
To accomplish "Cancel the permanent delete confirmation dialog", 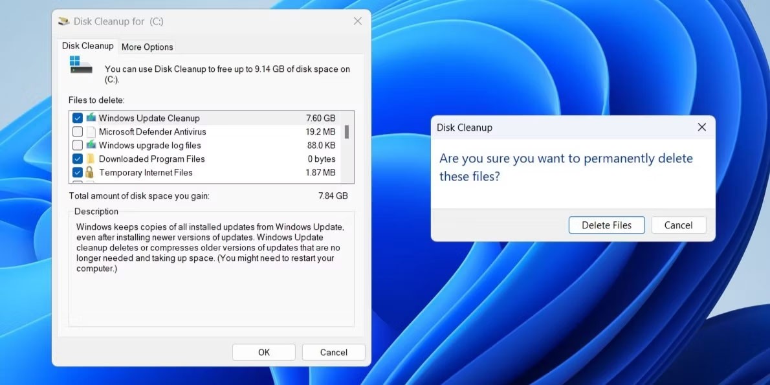I will 678,225.
